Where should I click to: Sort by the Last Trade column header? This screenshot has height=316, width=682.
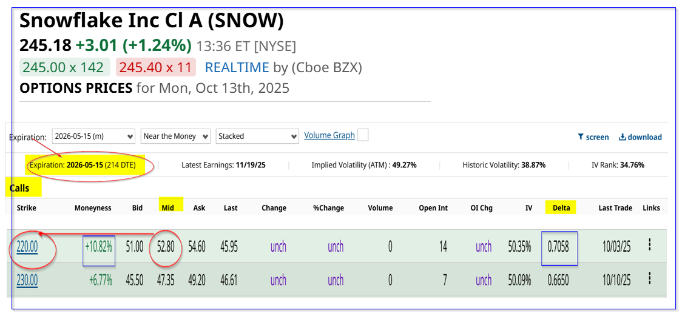pyautogui.click(x=615, y=208)
